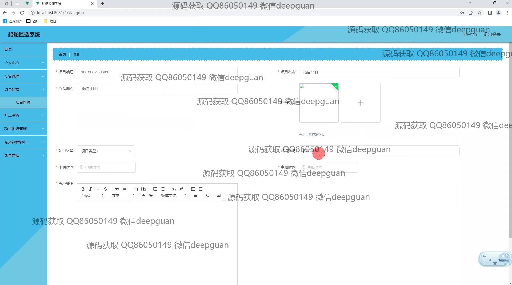Open the 图标 bookmark

pos(33,21)
